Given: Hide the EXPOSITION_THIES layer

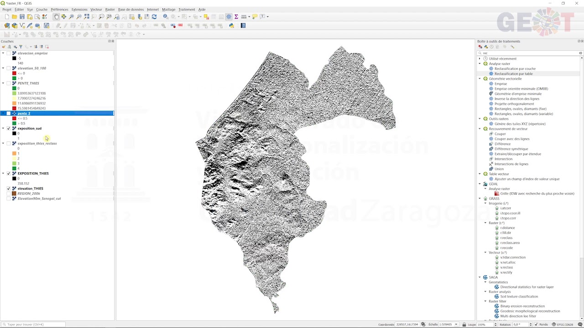Looking at the screenshot, I should click(9, 174).
